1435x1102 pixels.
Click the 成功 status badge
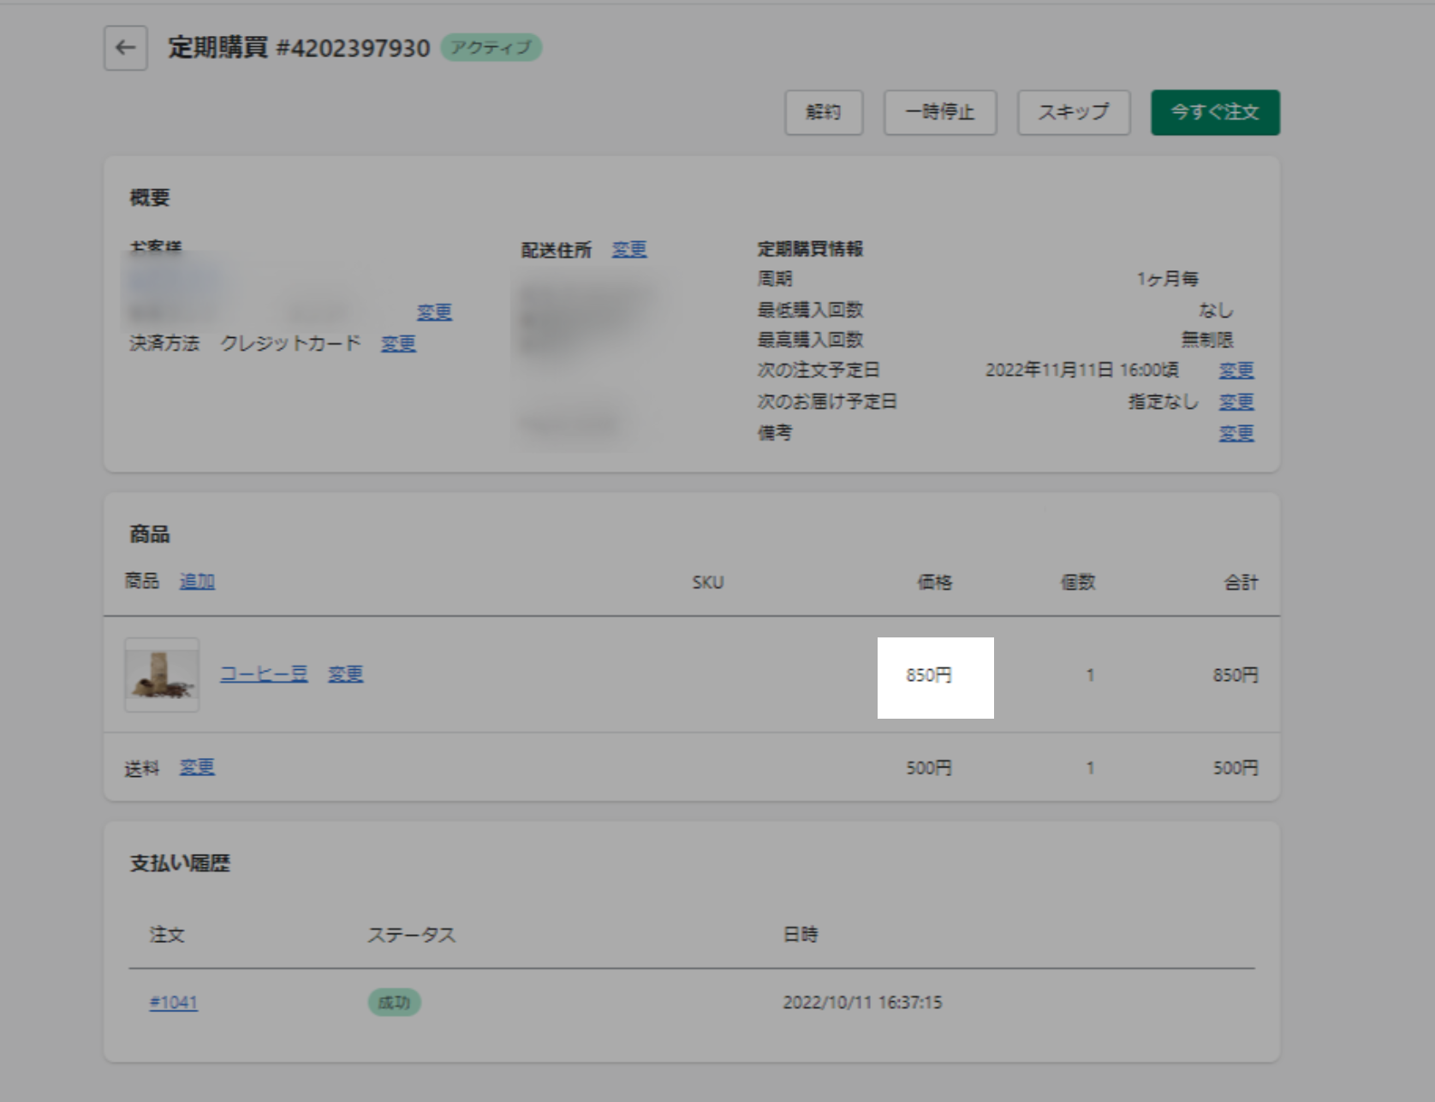(x=395, y=1002)
